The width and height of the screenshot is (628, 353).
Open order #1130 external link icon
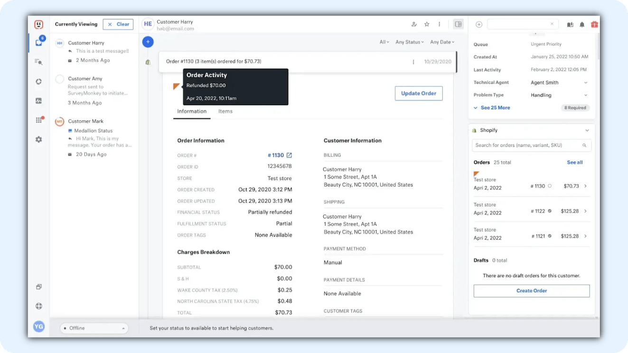coord(289,155)
